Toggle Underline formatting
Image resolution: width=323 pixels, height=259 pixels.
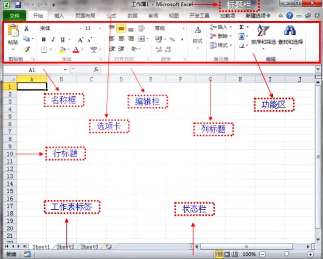(x=63, y=39)
